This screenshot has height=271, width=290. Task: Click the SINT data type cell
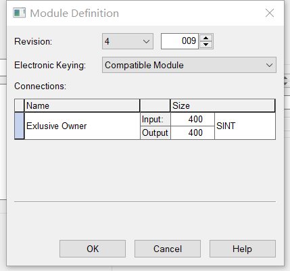point(245,126)
